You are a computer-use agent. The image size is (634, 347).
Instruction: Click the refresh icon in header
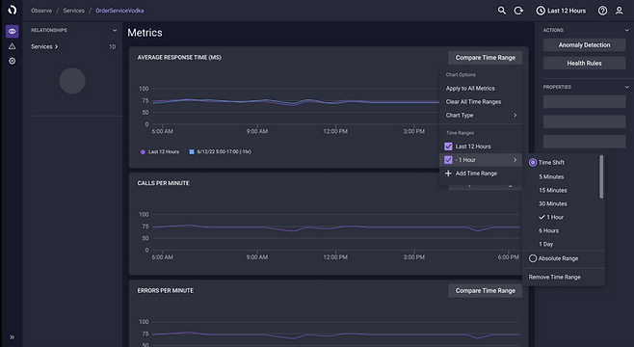point(518,11)
